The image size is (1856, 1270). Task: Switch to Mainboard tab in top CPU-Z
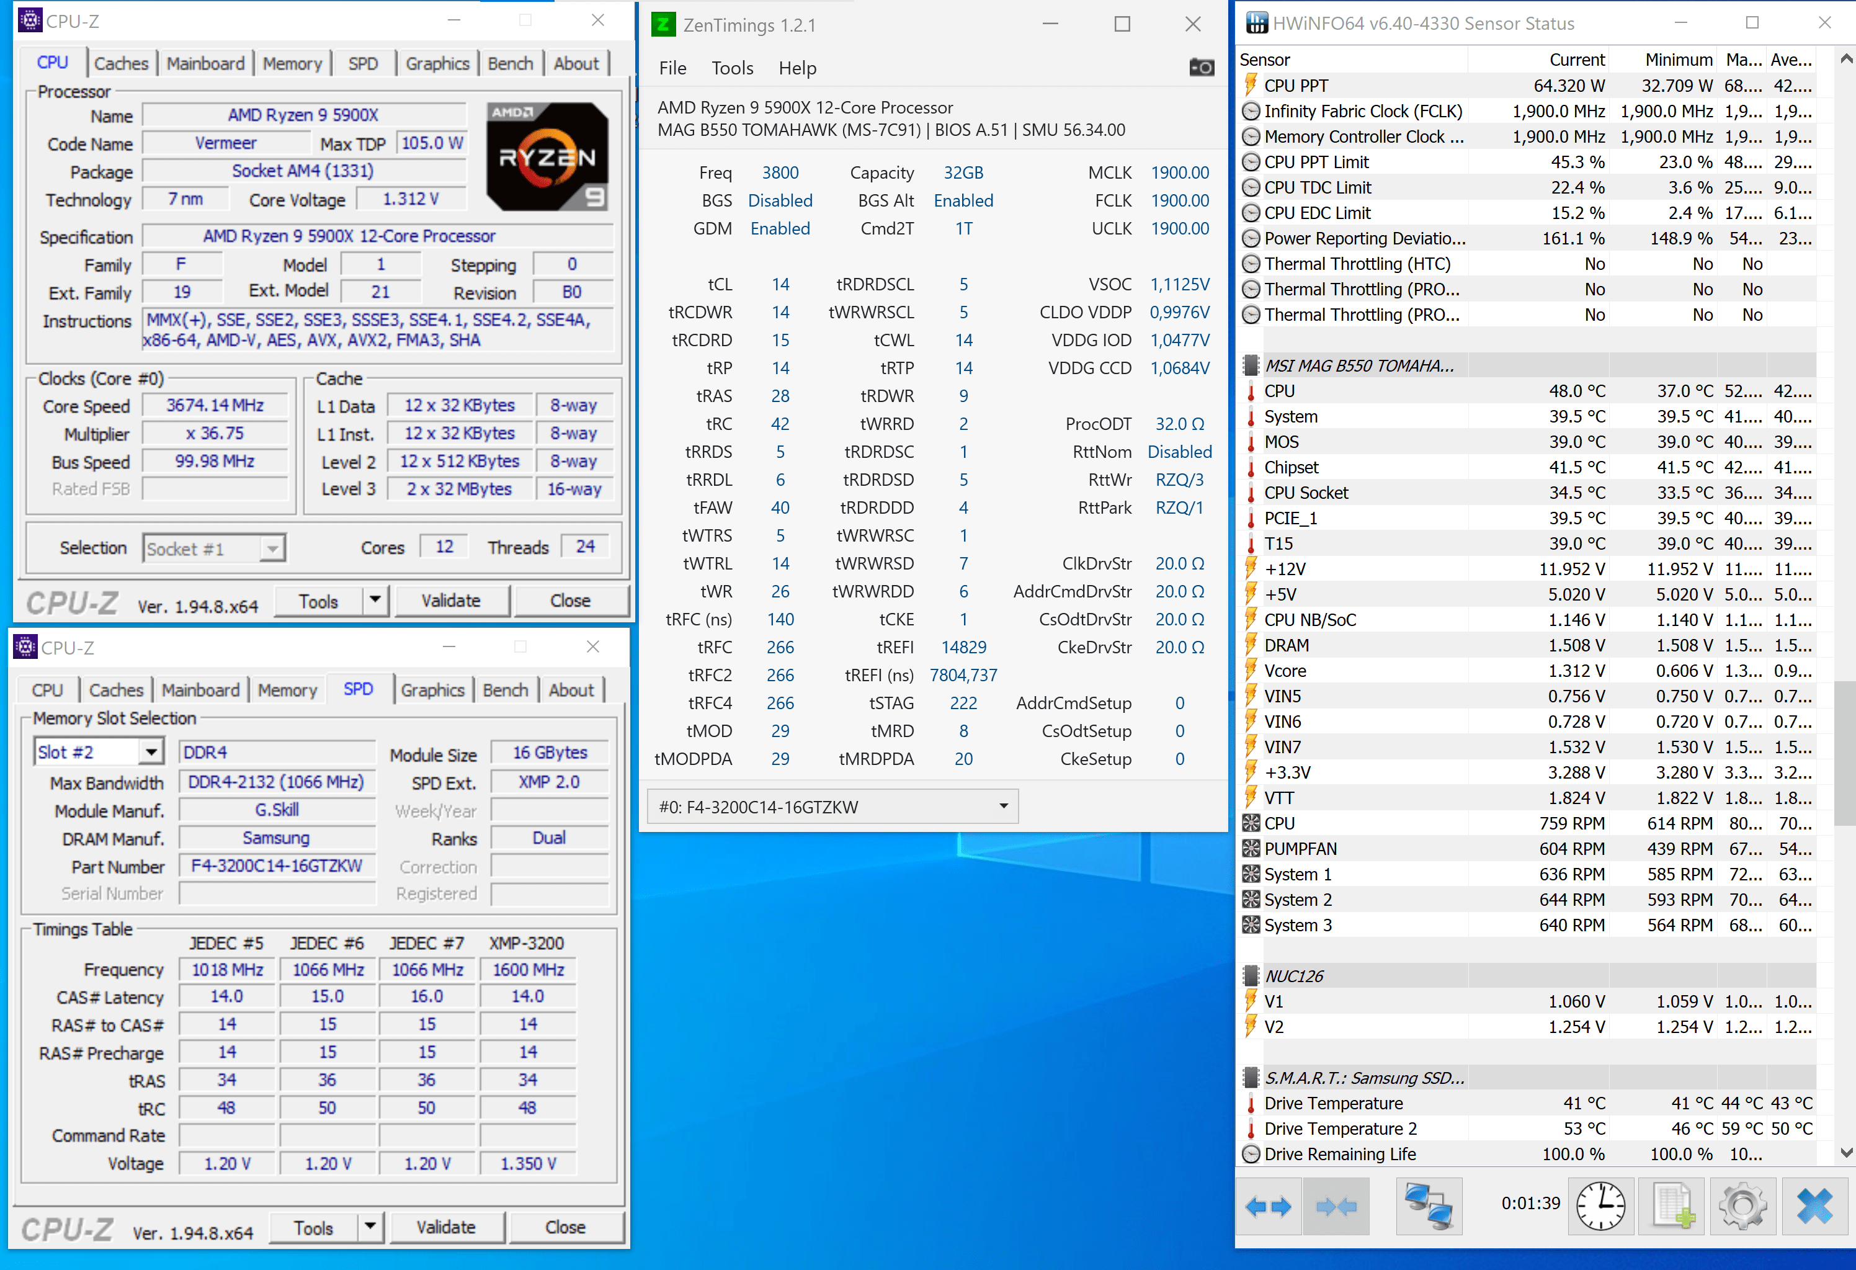click(x=205, y=63)
